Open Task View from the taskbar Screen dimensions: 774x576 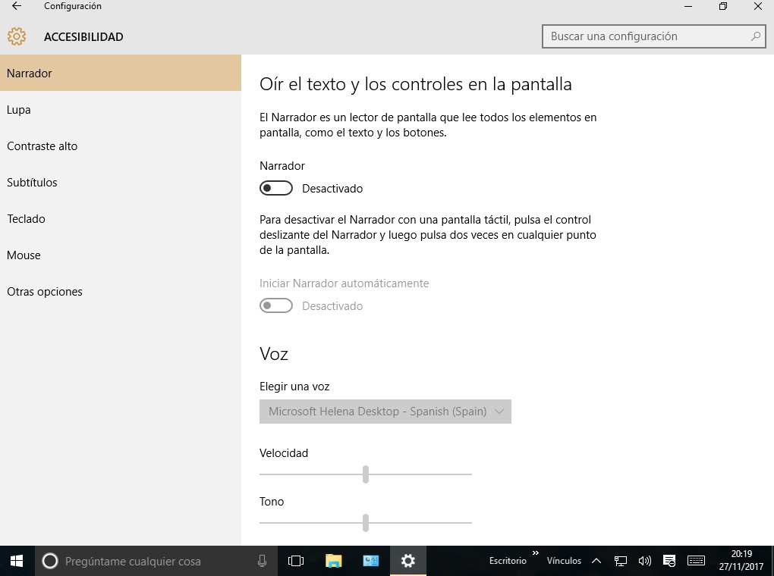[296, 561]
